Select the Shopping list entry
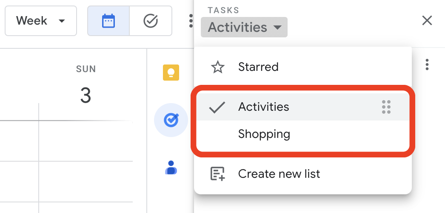Screen dimensions: 445x213 pyautogui.click(x=303, y=134)
